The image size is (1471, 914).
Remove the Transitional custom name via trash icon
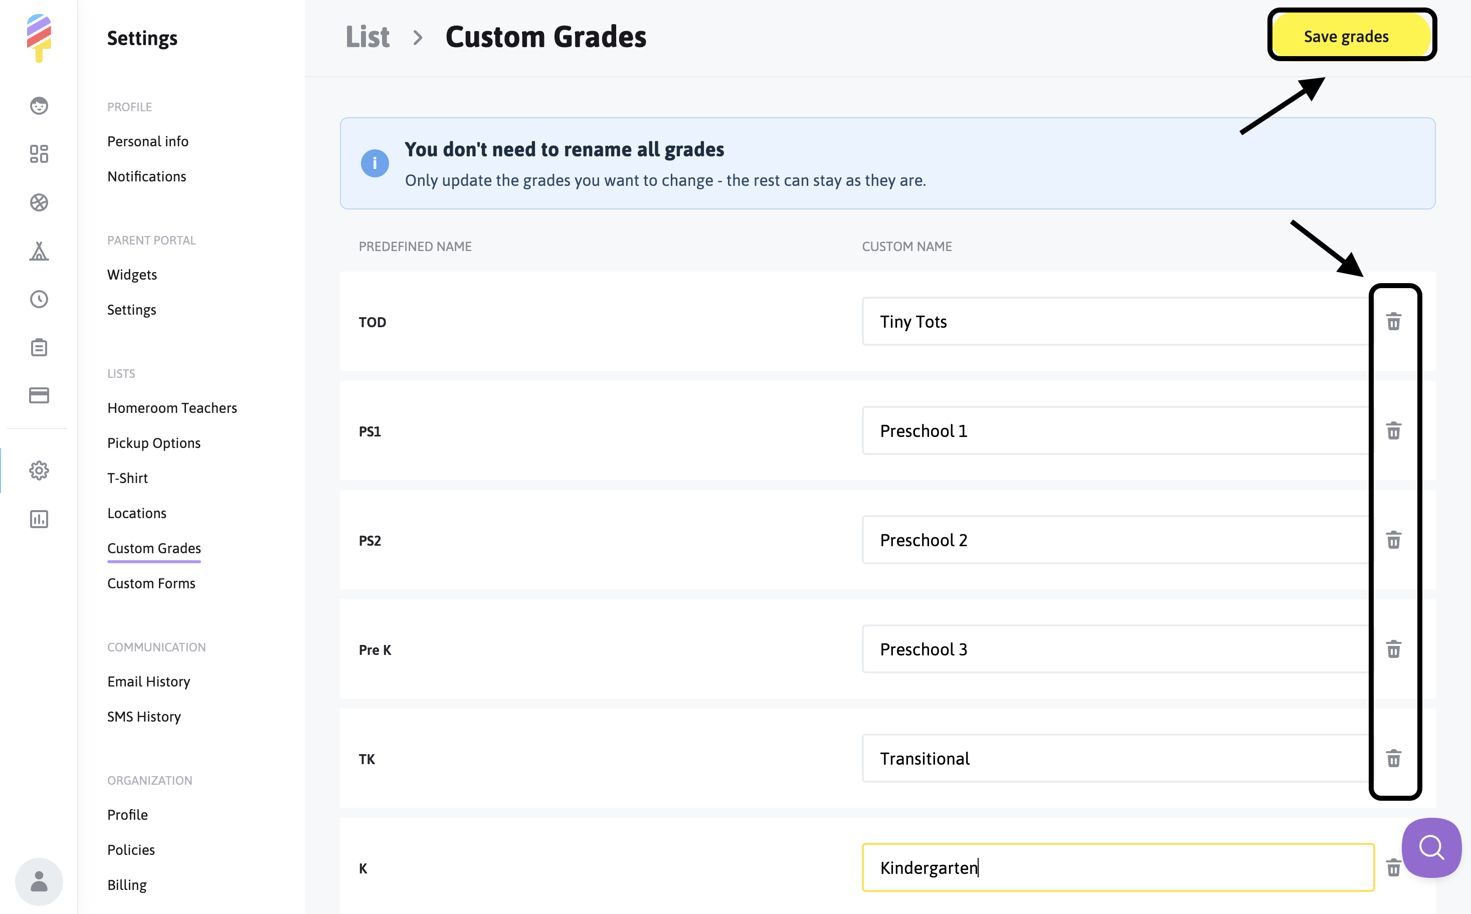tap(1394, 759)
